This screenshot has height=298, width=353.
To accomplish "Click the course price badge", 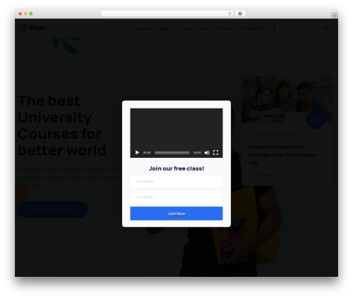I will (x=316, y=120).
